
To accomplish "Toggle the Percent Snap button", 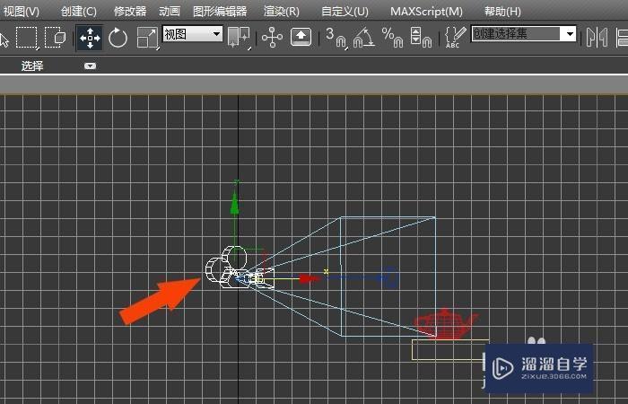I will pyautogui.click(x=392, y=38).
